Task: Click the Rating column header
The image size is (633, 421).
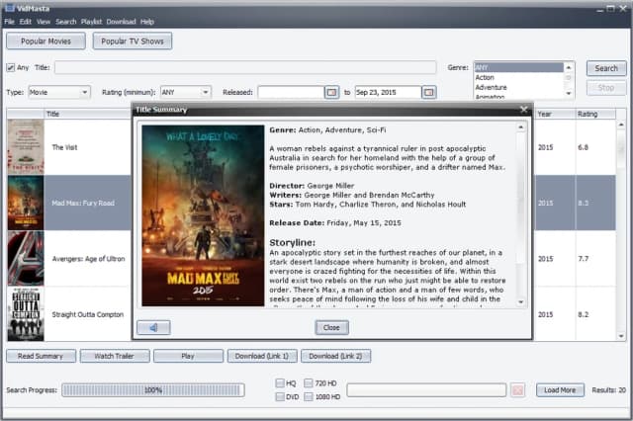Action: pos(595,114)
